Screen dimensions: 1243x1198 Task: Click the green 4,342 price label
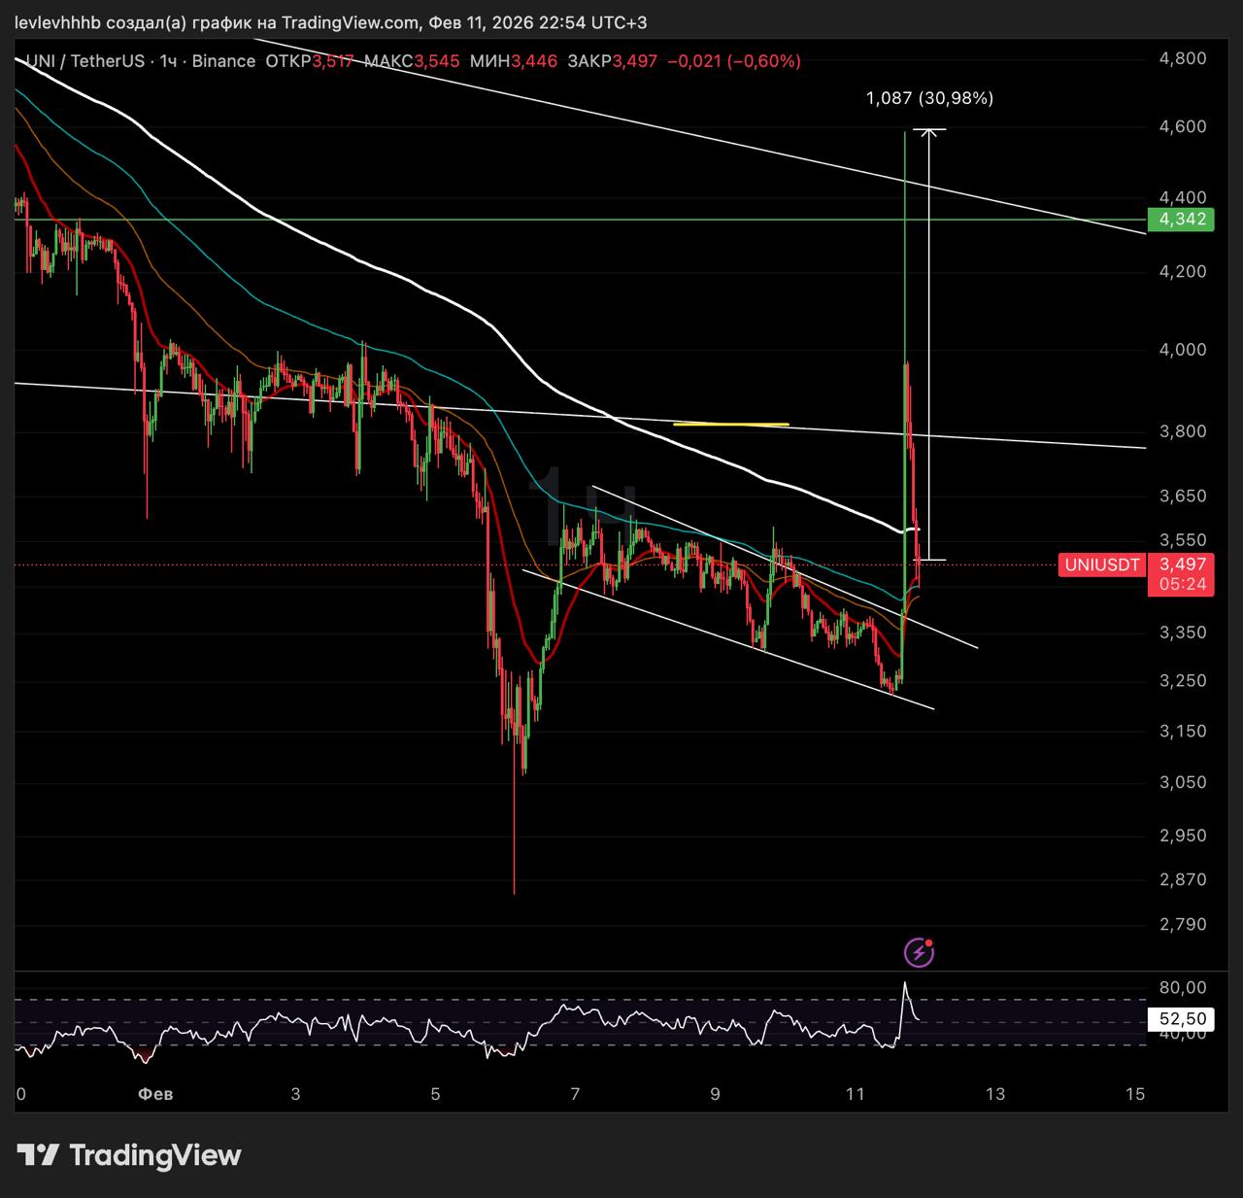pyautogui.click(x=1181, y=220)
